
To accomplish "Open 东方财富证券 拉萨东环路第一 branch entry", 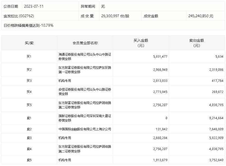I will [x=85, y=70].
